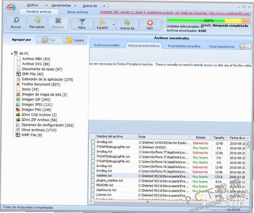Open the Herramientas dropdown arrow
Screen dimensions: 254x213
click(75, 6)
